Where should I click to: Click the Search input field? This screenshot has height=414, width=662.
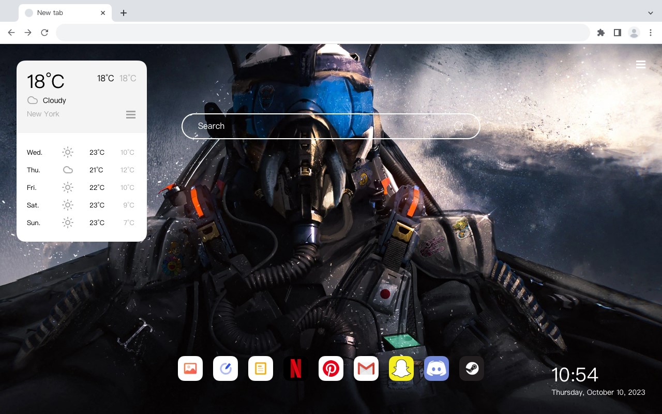pyautogui.click(x=331, y=126)
